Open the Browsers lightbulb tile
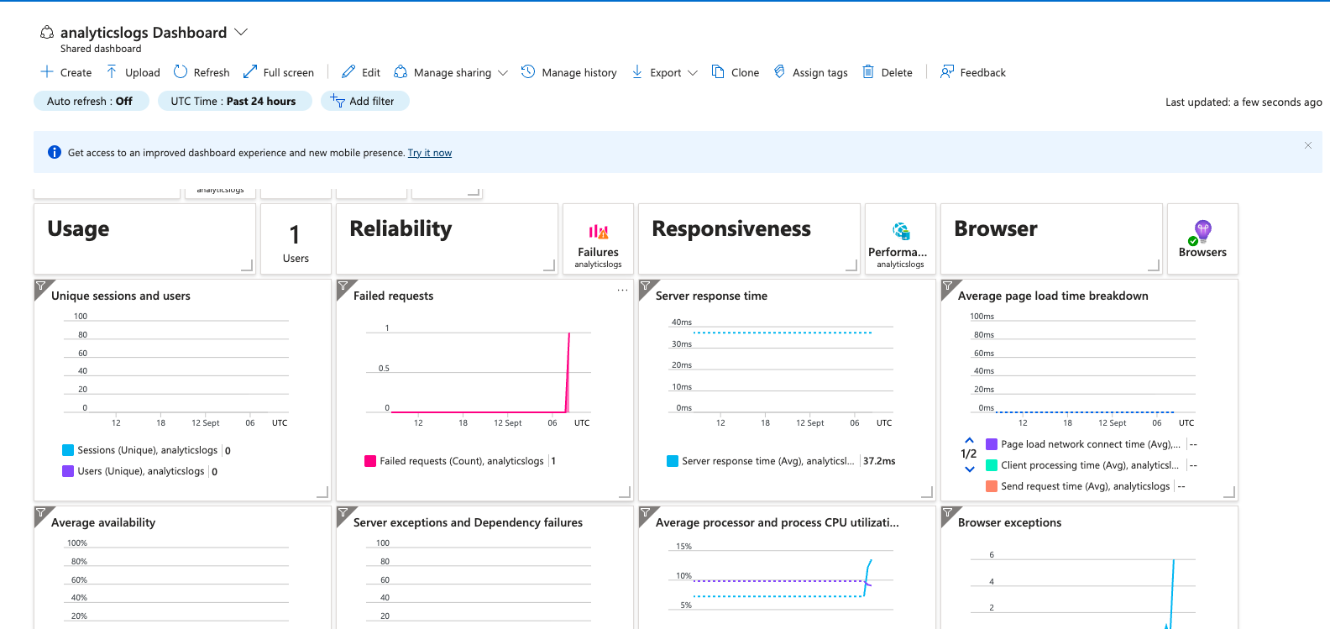 coord(1202,238)
